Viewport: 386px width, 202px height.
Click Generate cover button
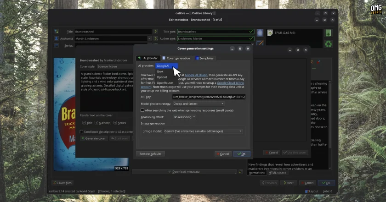tap(94, 138)
